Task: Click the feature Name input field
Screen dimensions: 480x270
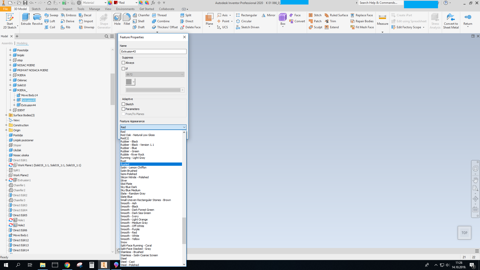Action: coord(153,51)
